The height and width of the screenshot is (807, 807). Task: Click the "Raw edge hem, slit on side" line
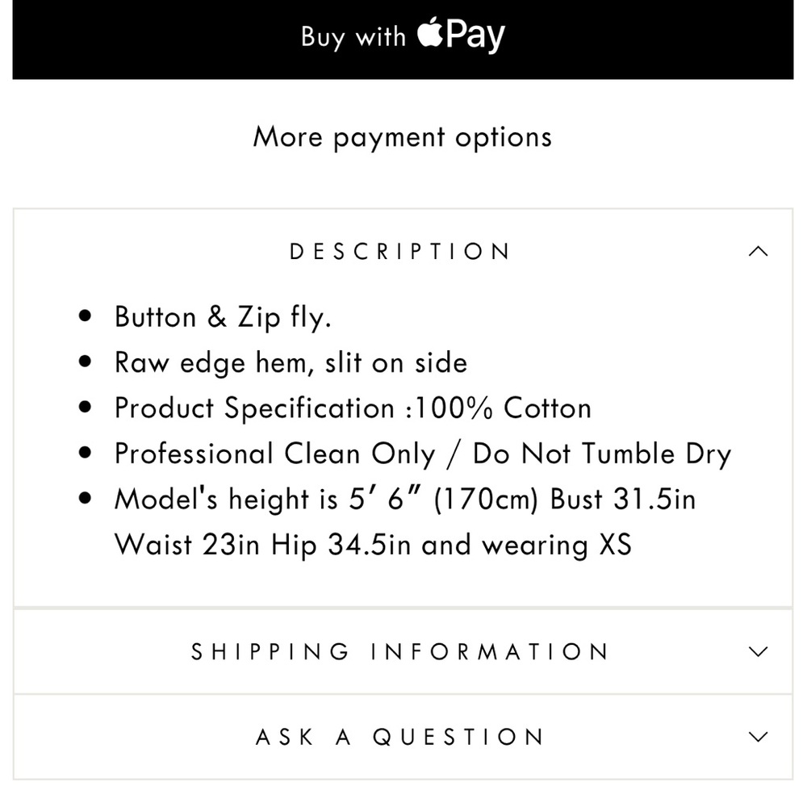pyautogui.click(x=291, y=362)
